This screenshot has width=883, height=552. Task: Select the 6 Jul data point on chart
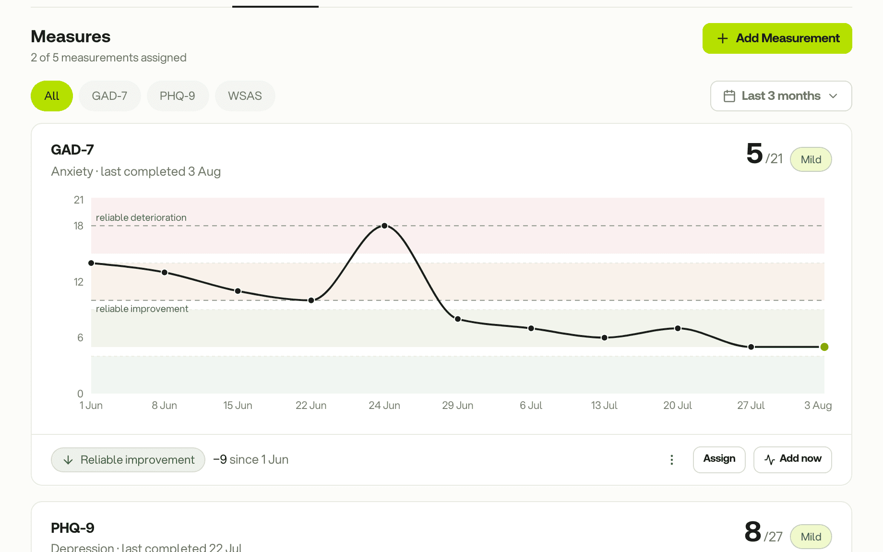531,329
